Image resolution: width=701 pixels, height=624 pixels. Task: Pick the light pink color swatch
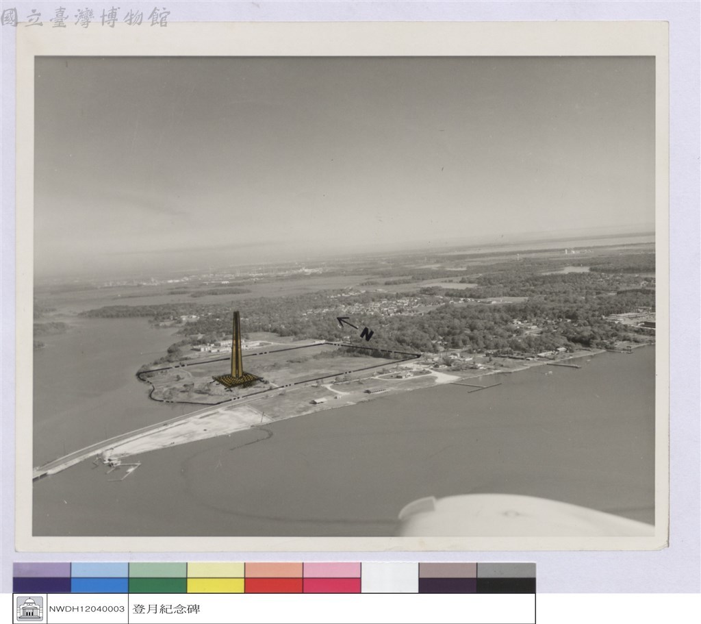coord(332,571)
